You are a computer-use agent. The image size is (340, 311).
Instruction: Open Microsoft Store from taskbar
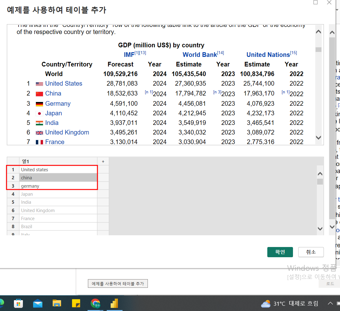click(x=19, y=303)
